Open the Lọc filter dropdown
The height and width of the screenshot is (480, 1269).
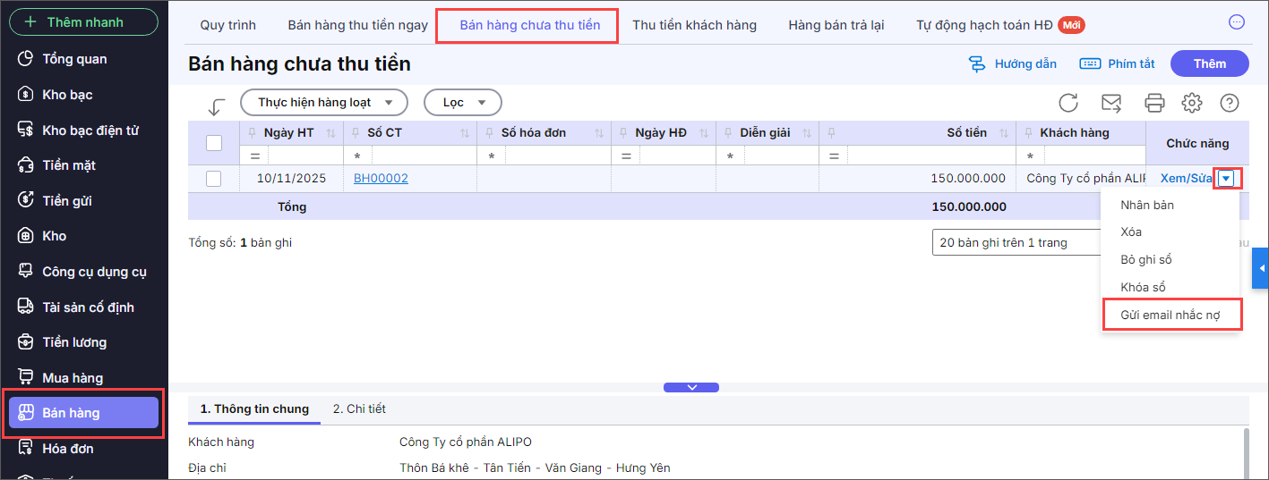click(x=462, y=103)
